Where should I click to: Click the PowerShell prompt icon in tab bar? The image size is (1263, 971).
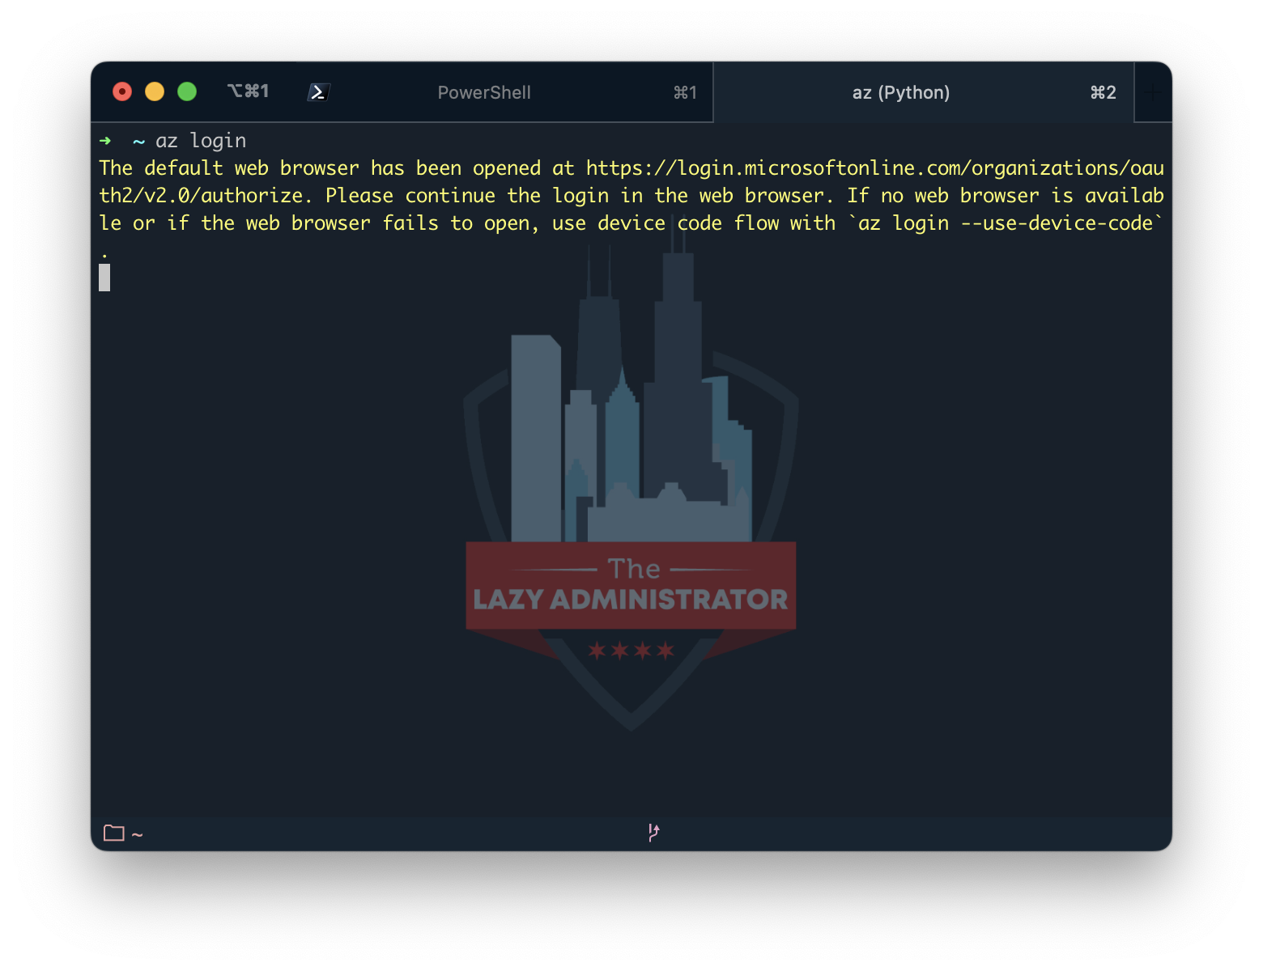(318, 92)
